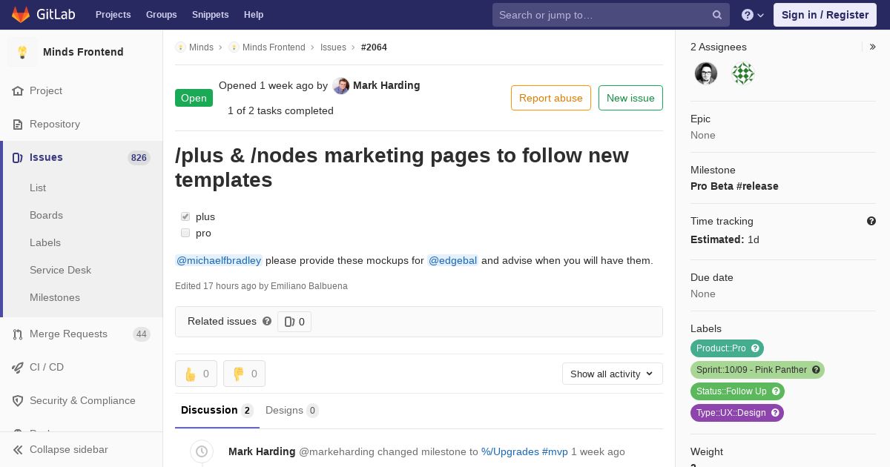The width and height of the screenshot is (890, 467).
Task: Open the Groups menu
Action: coord(161,15)
